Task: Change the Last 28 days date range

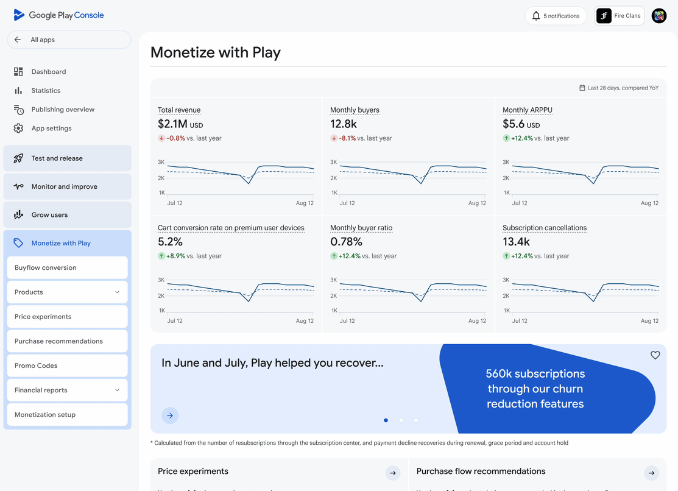Action: click(x=618, y=88)
